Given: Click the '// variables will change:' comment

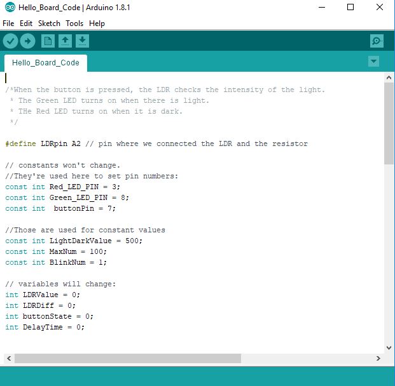Looking at the screenshot, I should [x=60, y=284].
